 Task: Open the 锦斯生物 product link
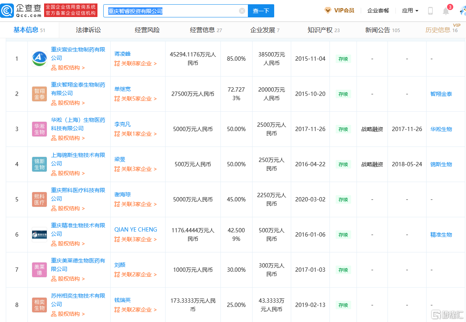click(441, 164)
